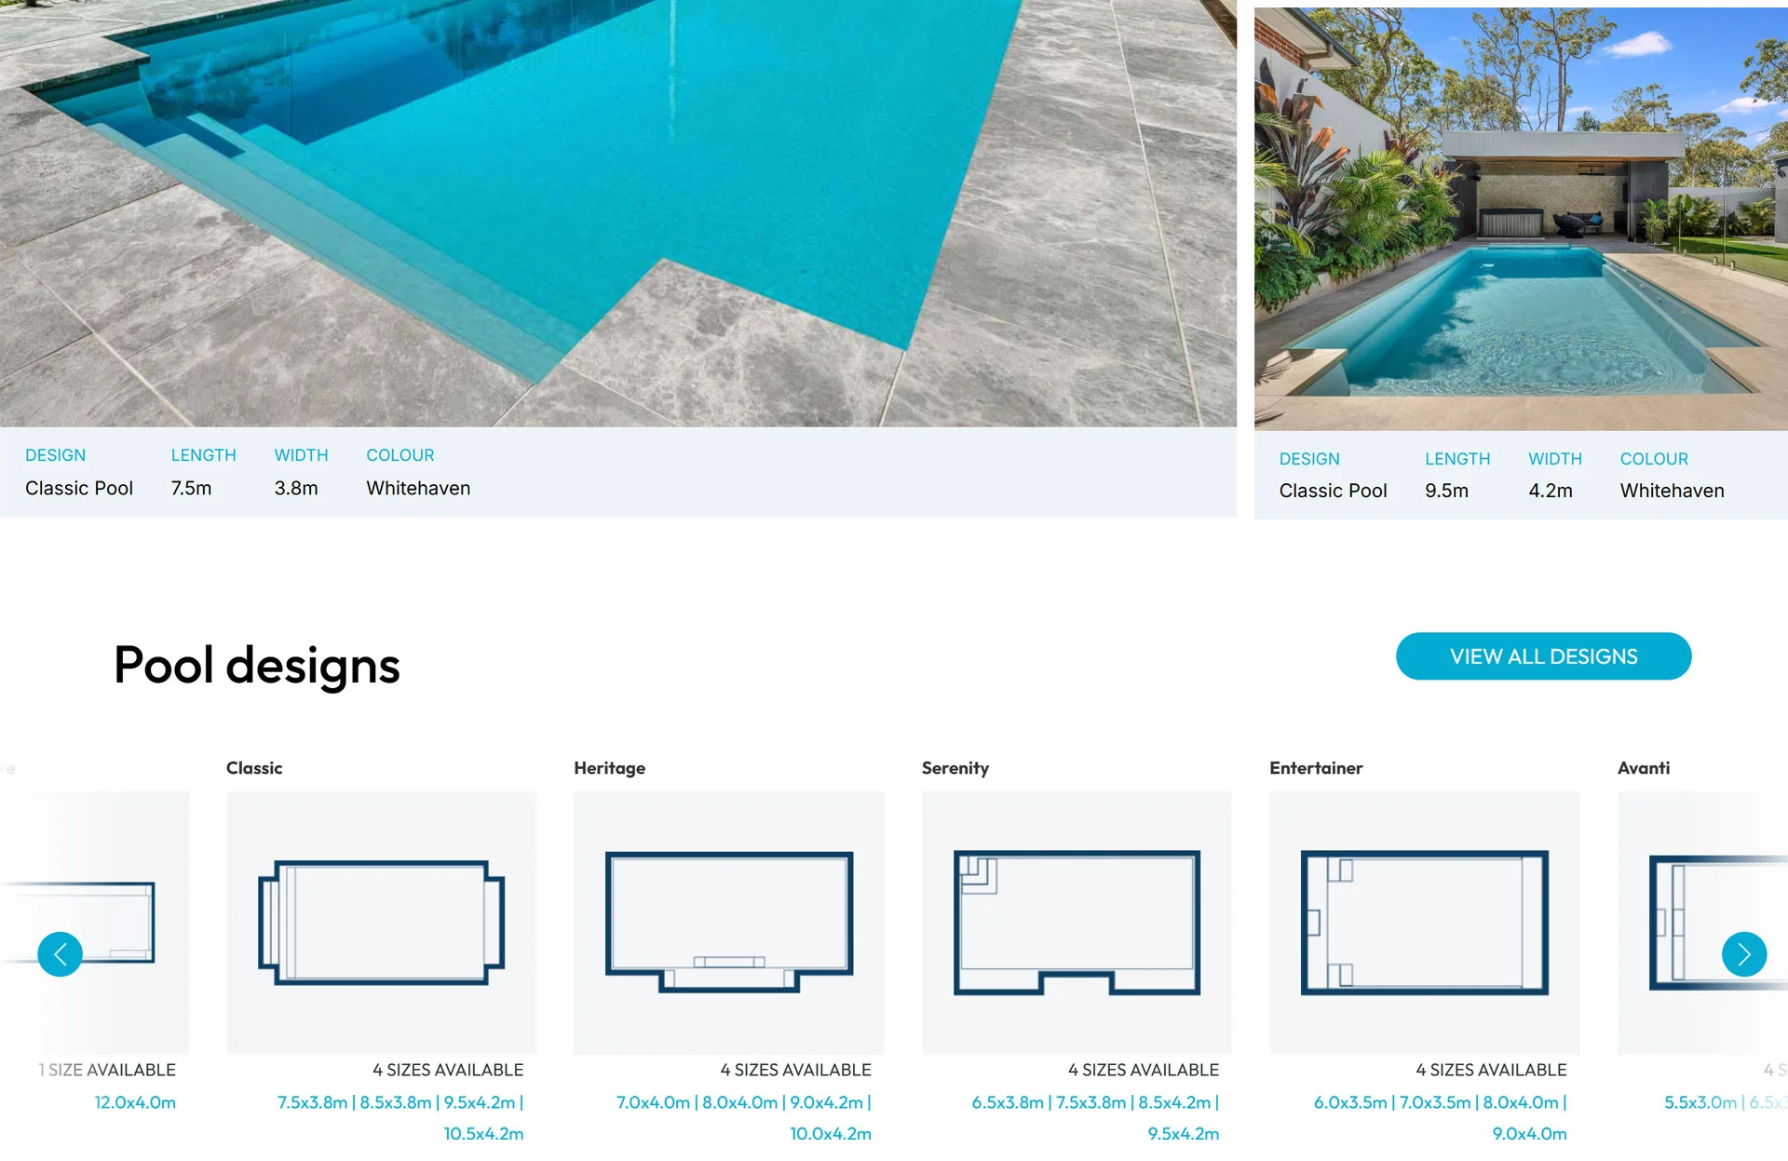The image size is (1788, 1161).
Task: Scroll the pool designs carousel horizontally
Action: 1745,952
